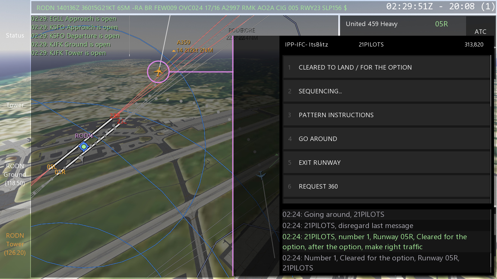Send the Go Around instruction
Screen dimensions: 497x279
[386, 139]
